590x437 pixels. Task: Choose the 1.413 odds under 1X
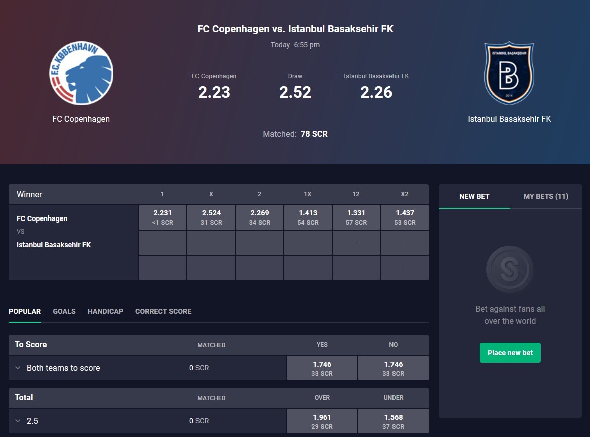[308, 217]
